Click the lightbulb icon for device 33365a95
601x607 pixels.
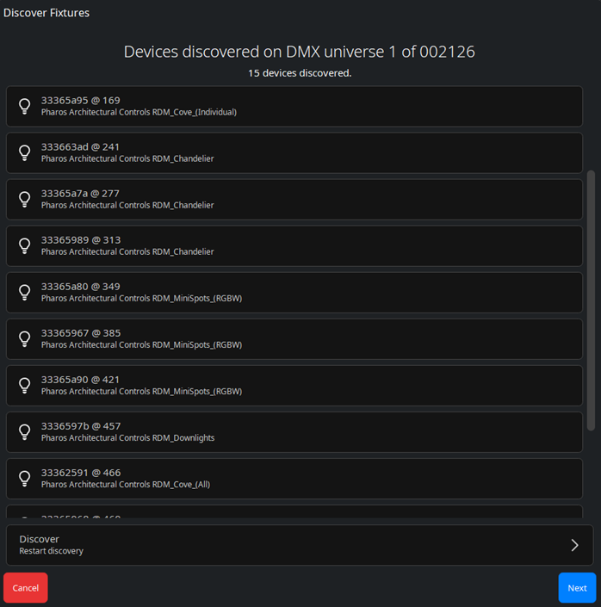pos(25,106)
